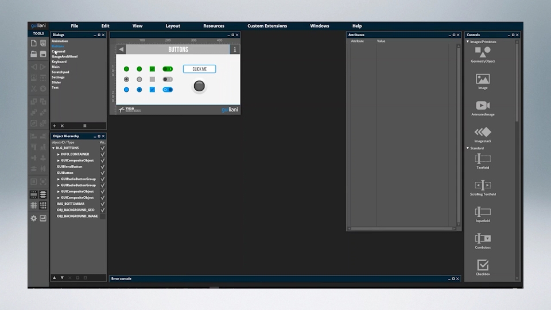Viewport: 551px width, 310px height.
Task: Select the Scrolling Textfield control icon
Action: tap(482, 185)
